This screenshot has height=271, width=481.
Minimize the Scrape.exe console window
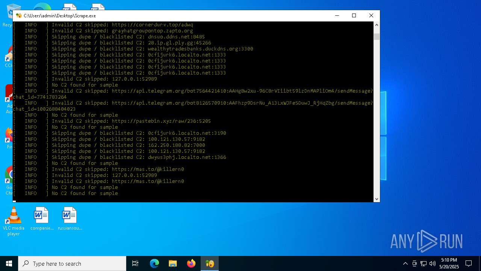pos(337,16)
